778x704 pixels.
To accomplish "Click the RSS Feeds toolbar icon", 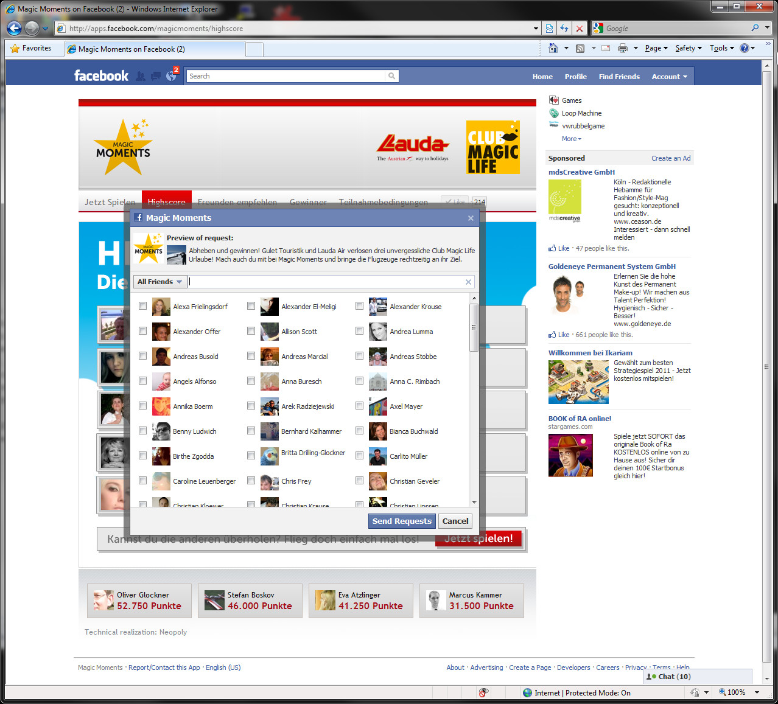I will [x=580, y=48].
